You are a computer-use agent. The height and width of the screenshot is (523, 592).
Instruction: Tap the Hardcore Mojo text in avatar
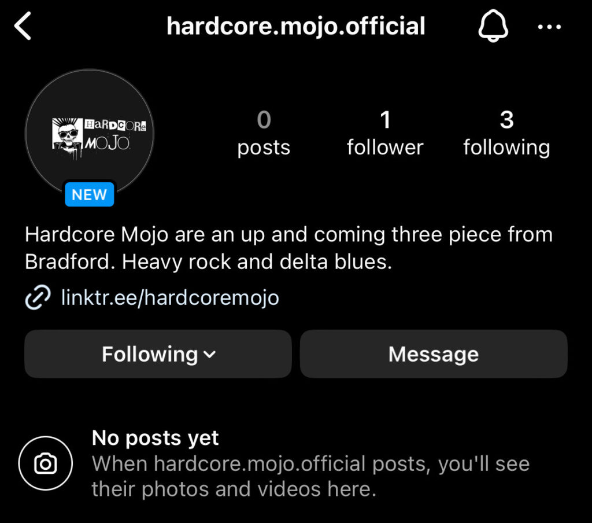tap(115, 135)
